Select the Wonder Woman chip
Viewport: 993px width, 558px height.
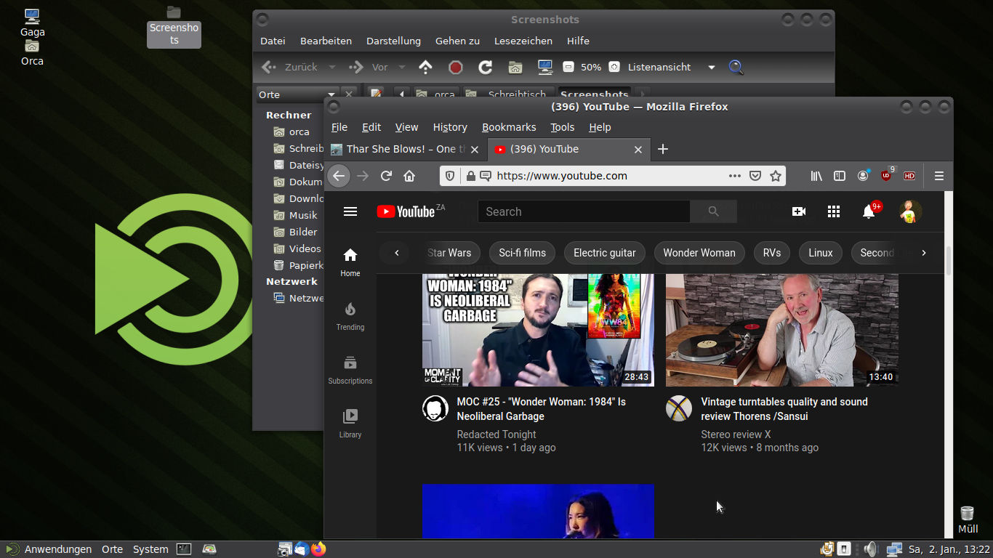699,253
